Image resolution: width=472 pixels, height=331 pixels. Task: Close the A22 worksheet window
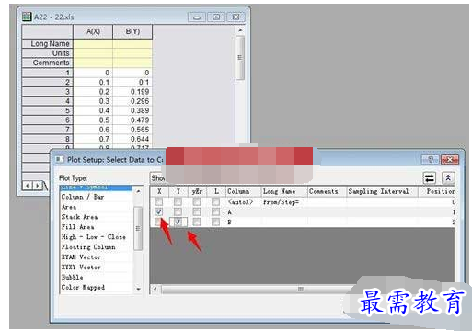click(x=236, y=17)
